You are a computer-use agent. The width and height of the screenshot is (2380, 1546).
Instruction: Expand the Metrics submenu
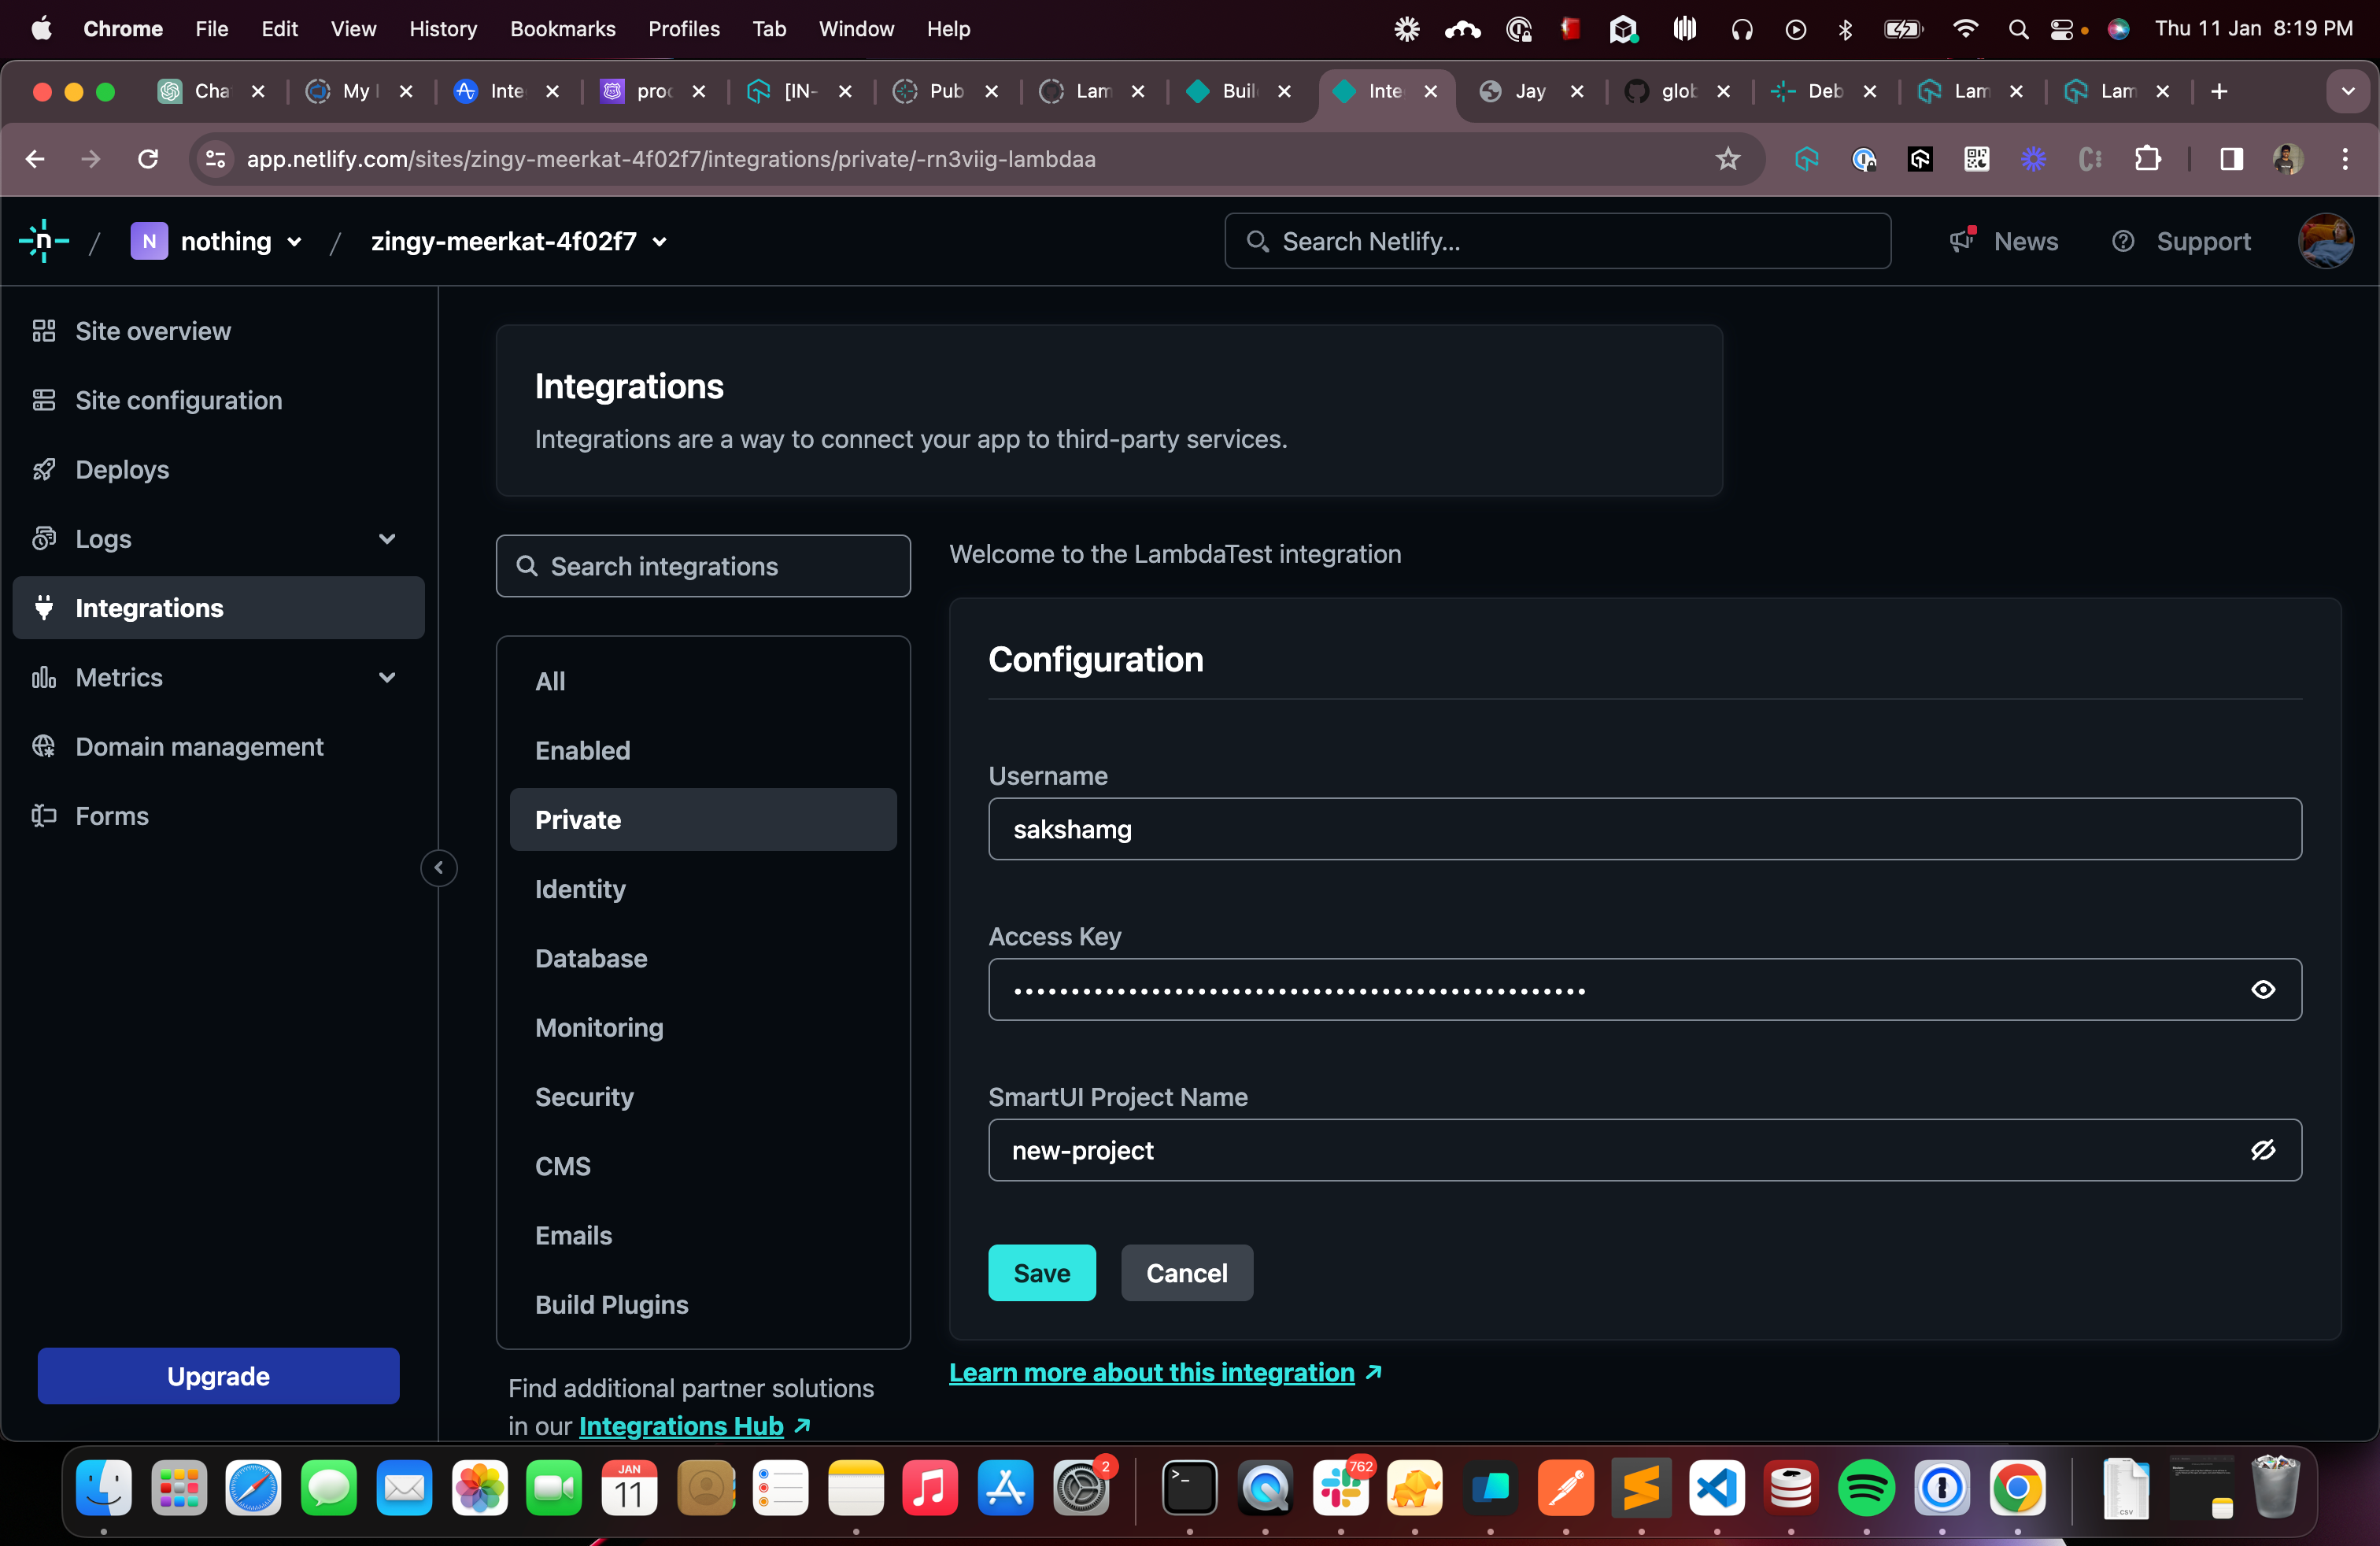point(387,677)
